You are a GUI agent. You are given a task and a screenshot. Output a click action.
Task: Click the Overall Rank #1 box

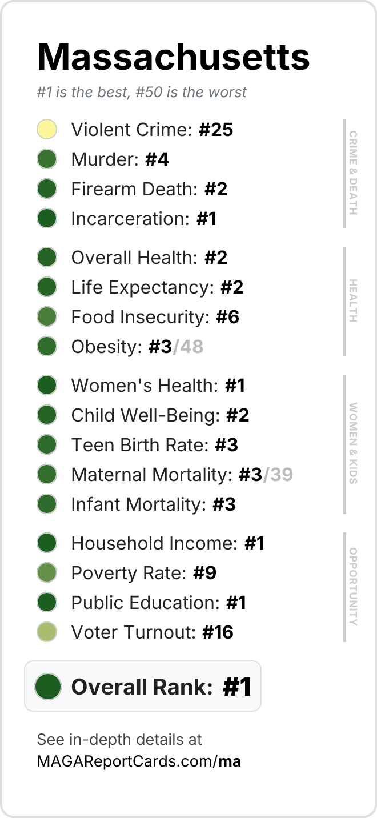point(143,686)
